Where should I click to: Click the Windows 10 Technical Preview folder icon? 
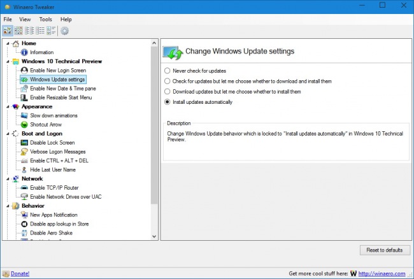point(16,61)
